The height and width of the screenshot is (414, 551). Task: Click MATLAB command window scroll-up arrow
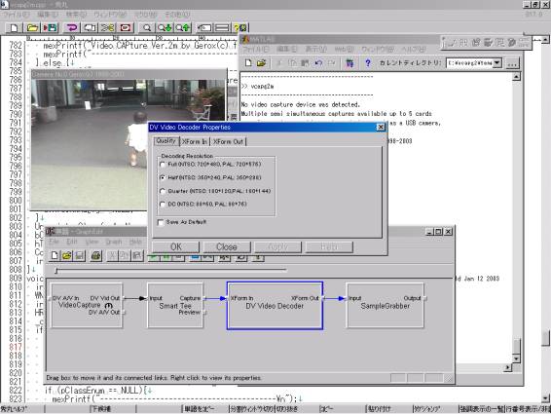[516, 77]
